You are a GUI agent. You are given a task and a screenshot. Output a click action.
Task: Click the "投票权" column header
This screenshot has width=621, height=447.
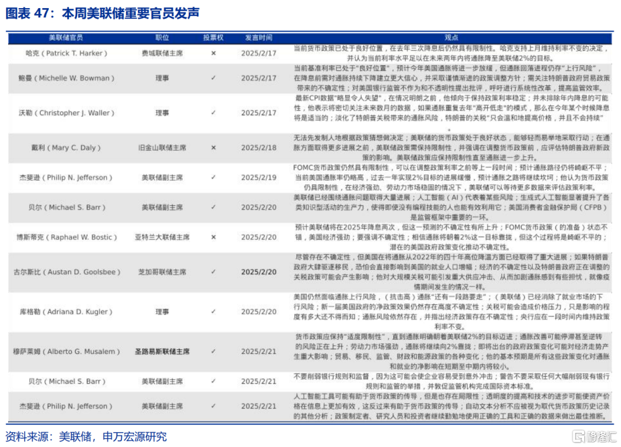click(x=213, y=37)
